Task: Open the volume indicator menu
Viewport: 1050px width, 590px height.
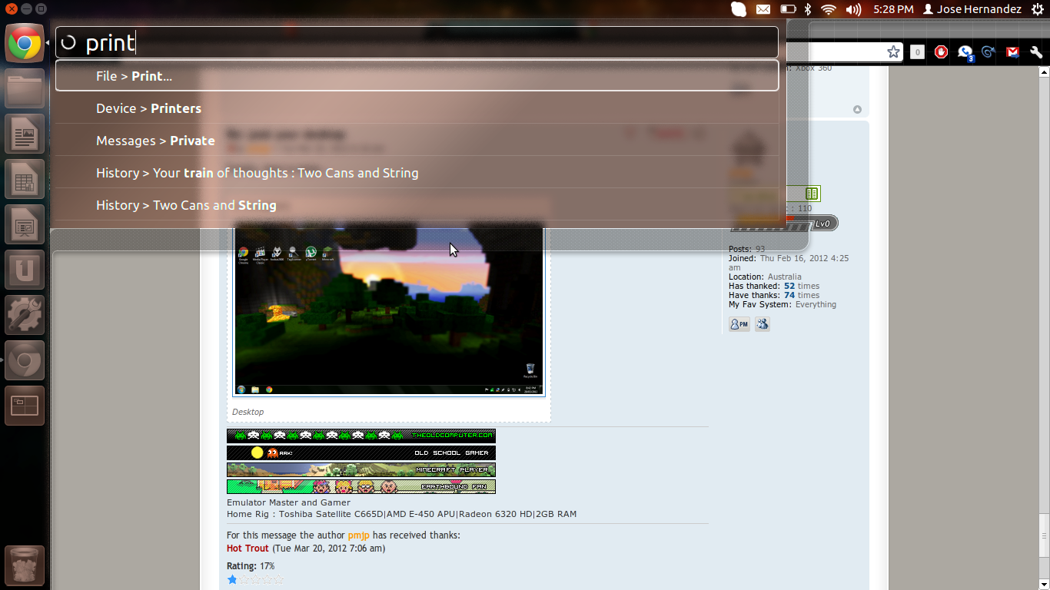Action: pos(853,9)
